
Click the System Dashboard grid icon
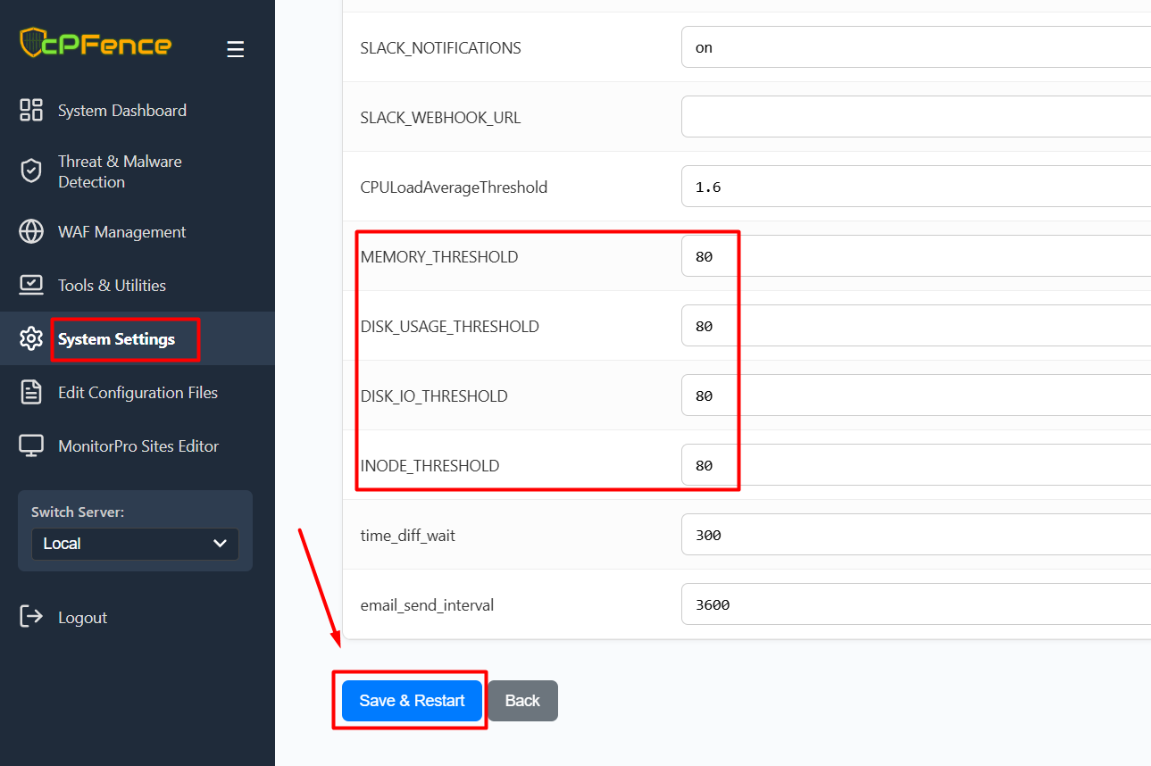tap(31, 111)
